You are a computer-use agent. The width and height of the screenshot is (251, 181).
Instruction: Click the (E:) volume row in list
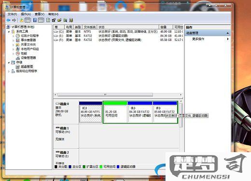(x=118, y=36)
